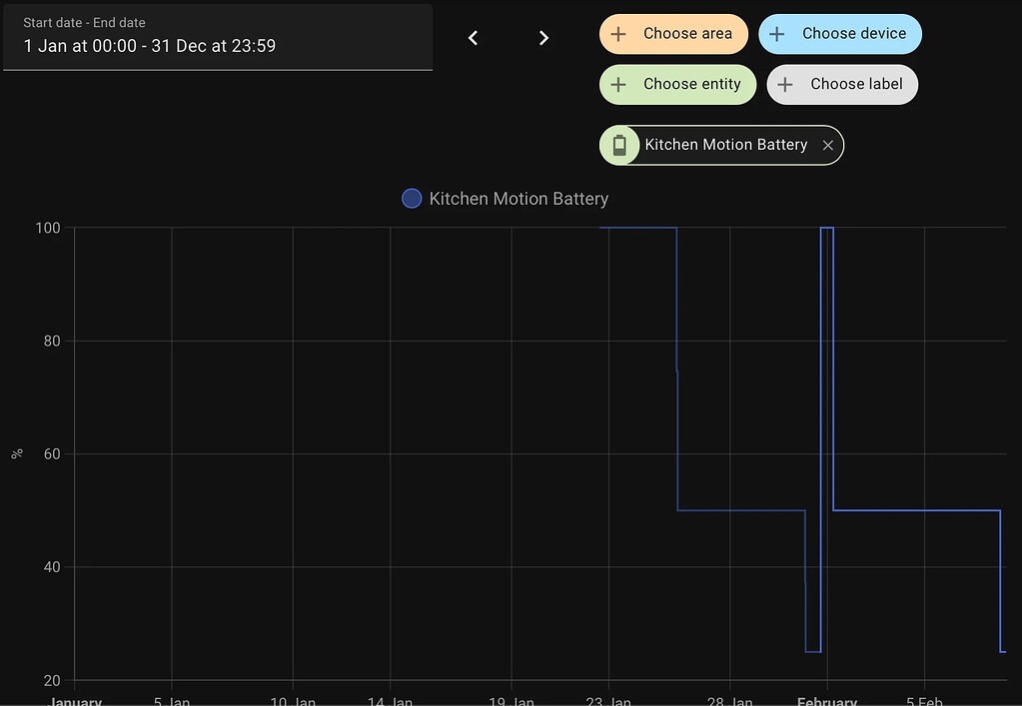
Task: Click the 80 y-axis label
Action: point(52,342)
